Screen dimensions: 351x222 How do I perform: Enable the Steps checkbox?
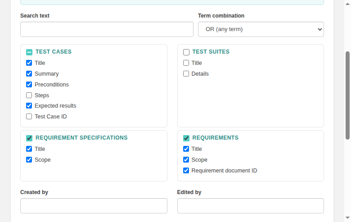pyautogui.click(x=29, y=95)
